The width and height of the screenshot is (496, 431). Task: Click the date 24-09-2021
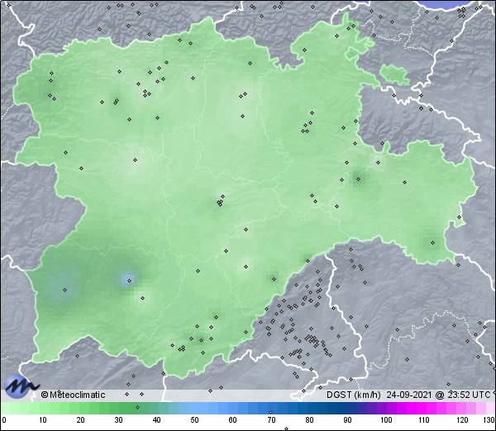pos(409,395)
